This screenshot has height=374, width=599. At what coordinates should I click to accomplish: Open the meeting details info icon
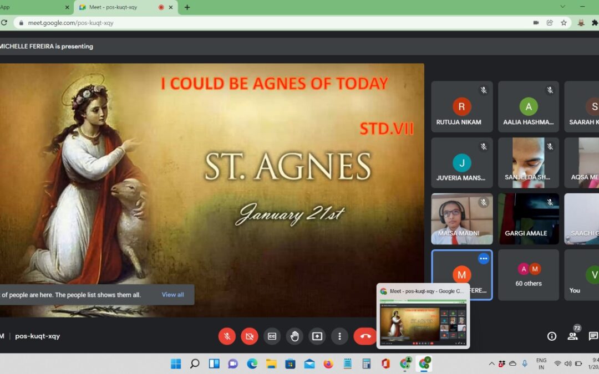[x=552, y=336]
